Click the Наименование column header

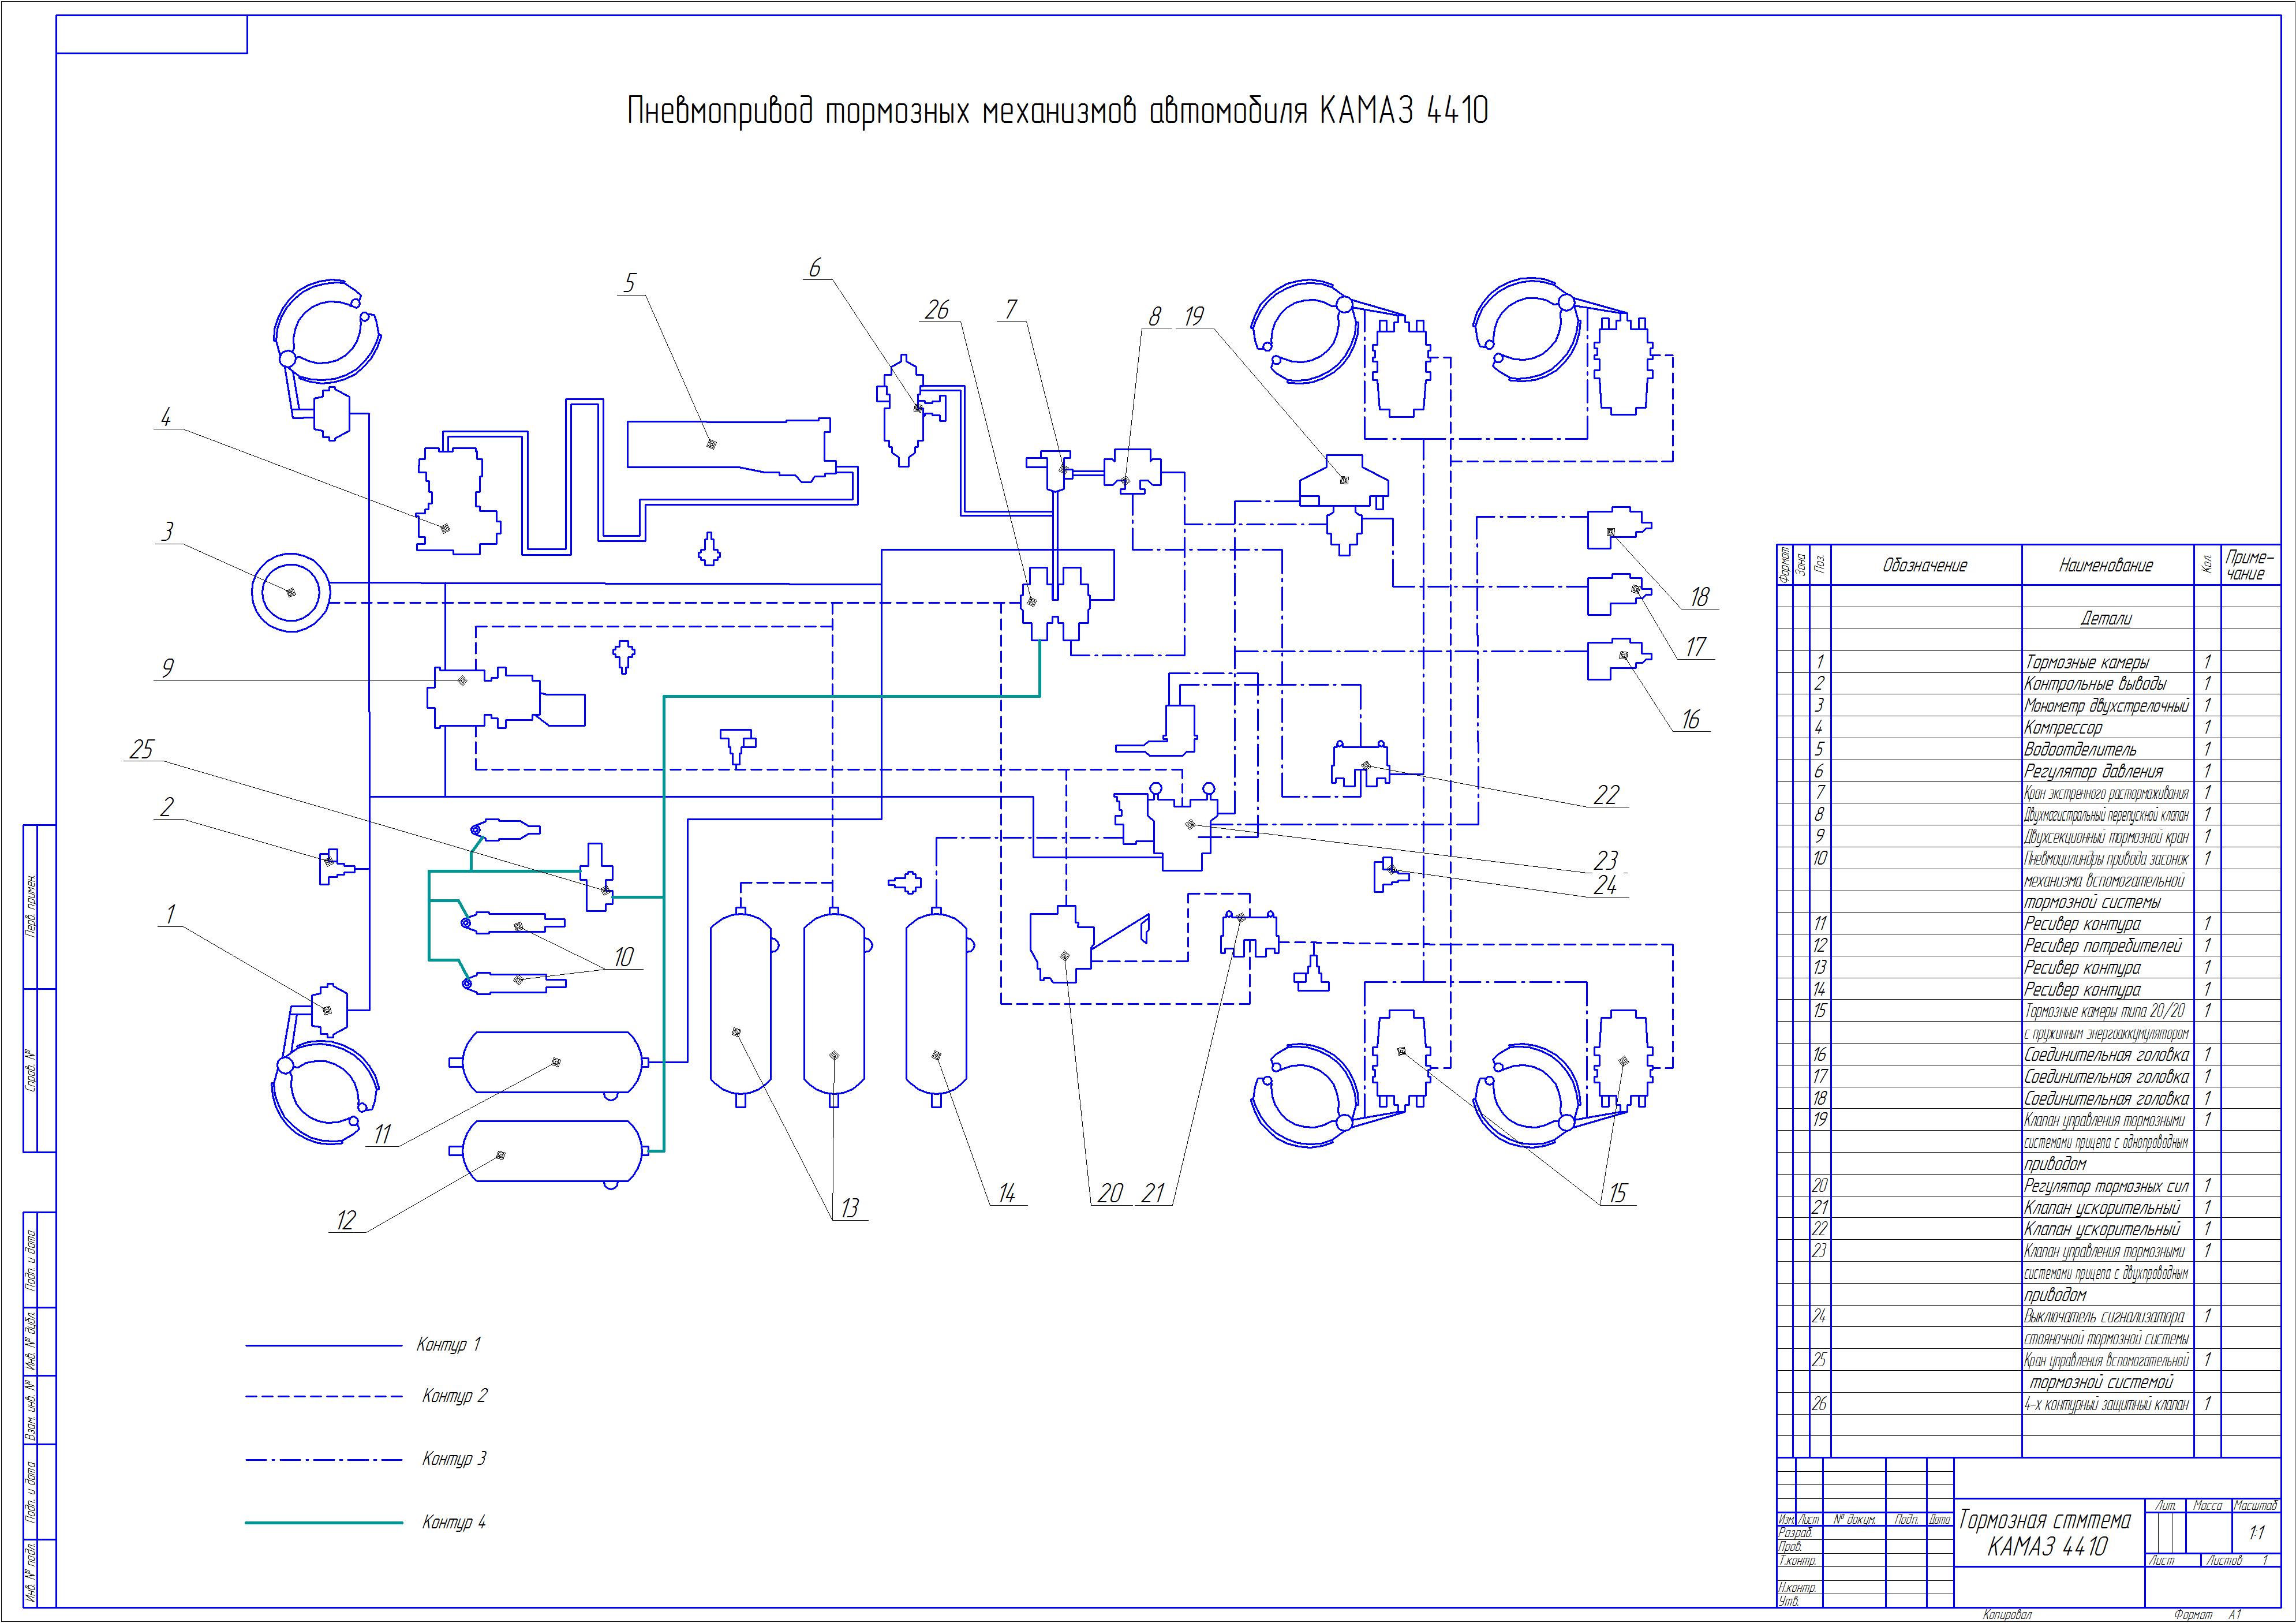pyautogui.click(x=2106, y=566)
